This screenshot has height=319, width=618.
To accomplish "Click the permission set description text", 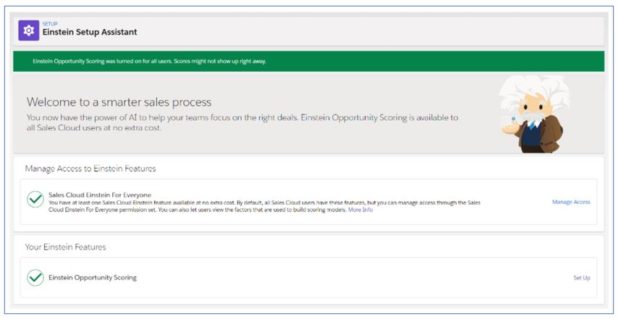I will tap(264, 206).
